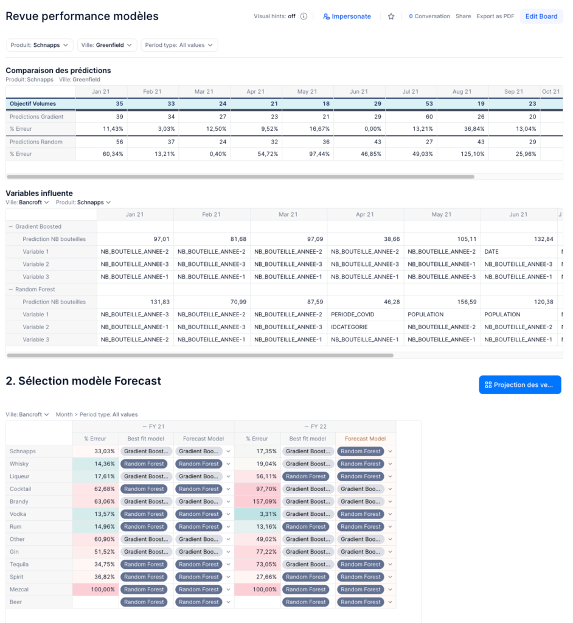Collapse the FY 22 column group
Image resolution: width=573 pixels, height=623 pixels.
[305, 426]
